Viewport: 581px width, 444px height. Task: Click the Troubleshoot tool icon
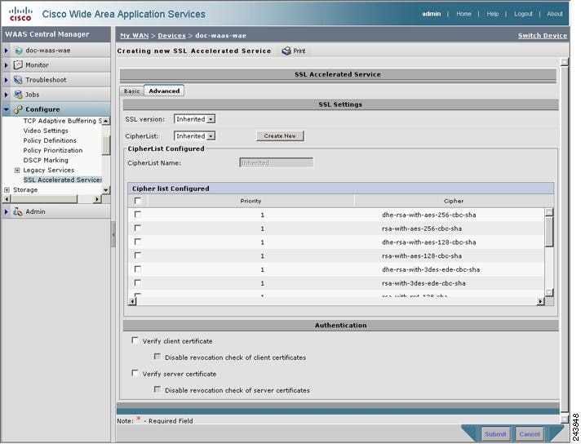18,80
